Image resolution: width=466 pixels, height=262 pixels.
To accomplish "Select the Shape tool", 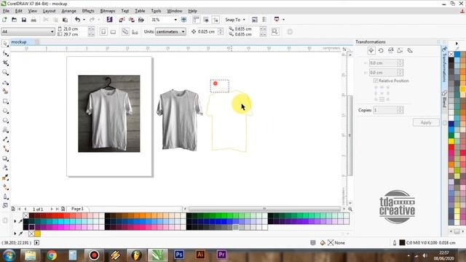I will click(x=5, y=53).
